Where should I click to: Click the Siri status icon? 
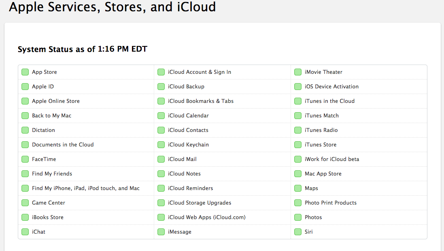[x=298, y=232]
